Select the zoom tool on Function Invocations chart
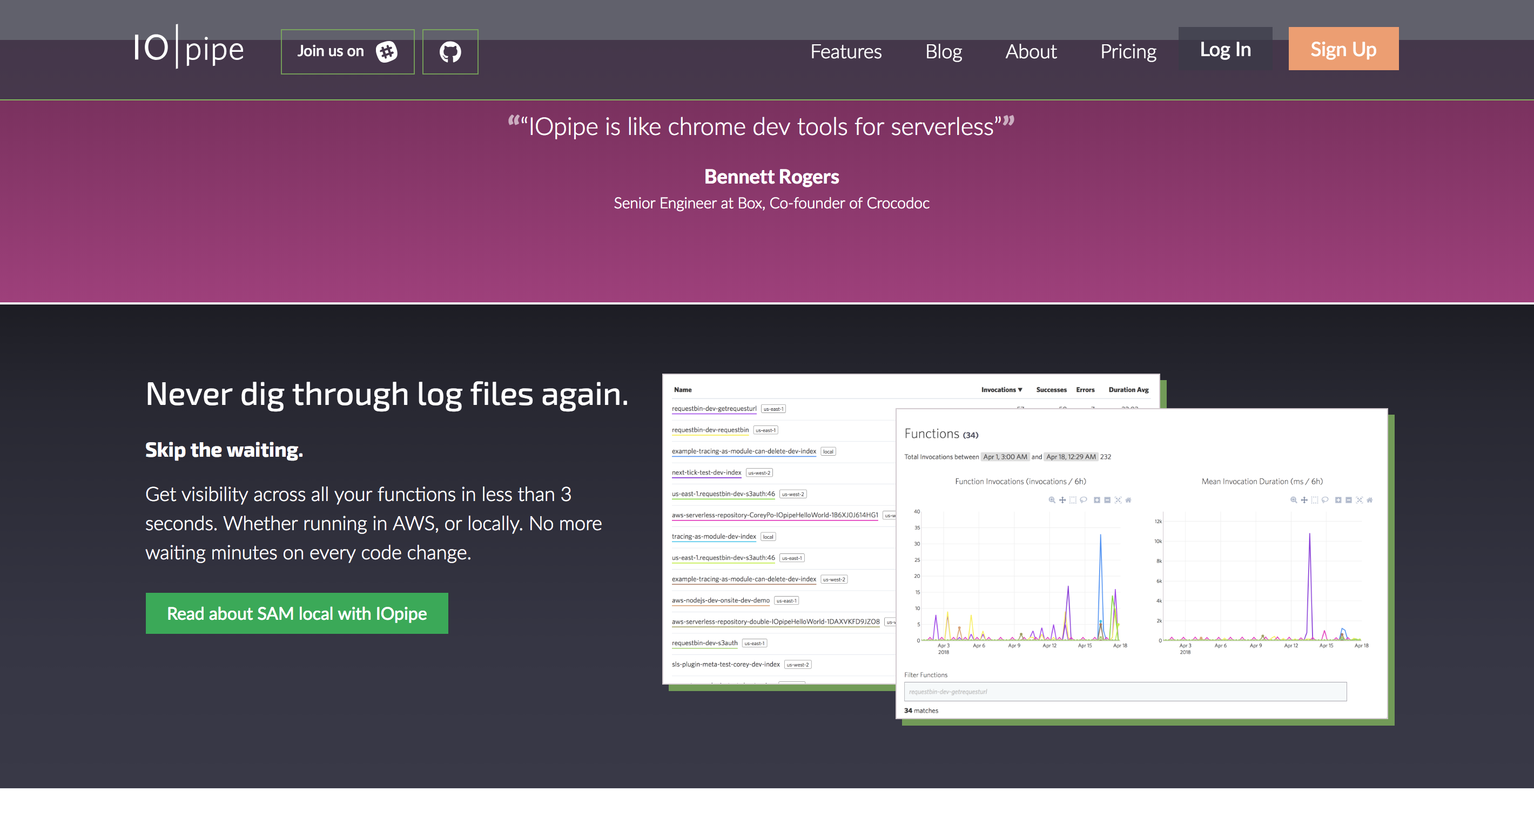The image size is (1534, 839). tap(1052, 500)
